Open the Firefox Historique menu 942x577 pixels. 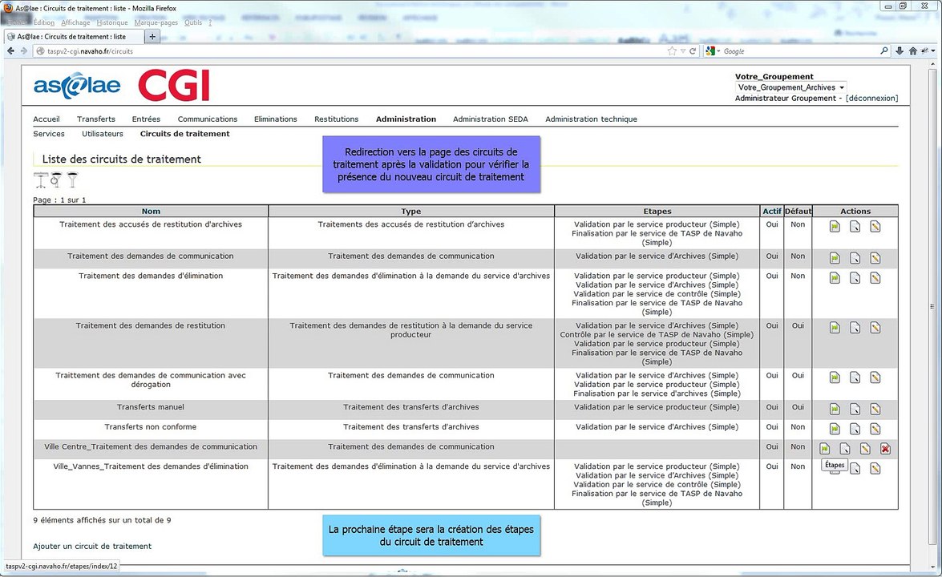(112, 22)
